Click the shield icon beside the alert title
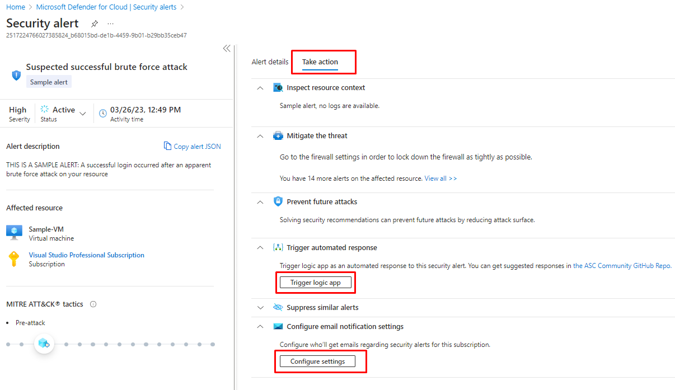The height and width of the screenshot is (390, 675). point(16,75)
